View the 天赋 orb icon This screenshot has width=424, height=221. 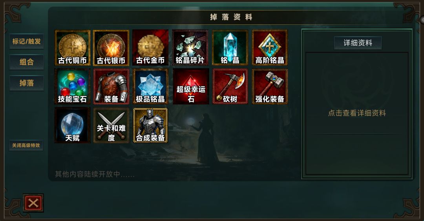coord(73,125)
